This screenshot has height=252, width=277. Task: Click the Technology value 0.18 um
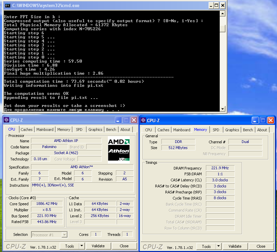click(x=40, y=159)
